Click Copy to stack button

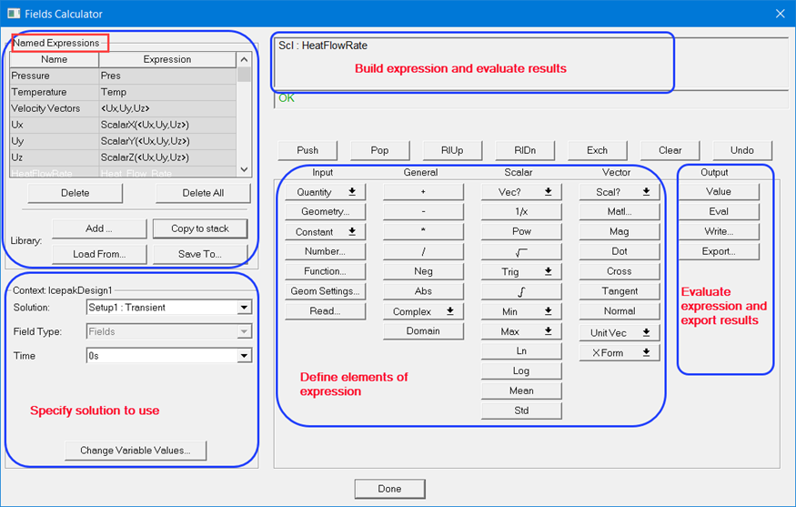click(x=200, y=228)
